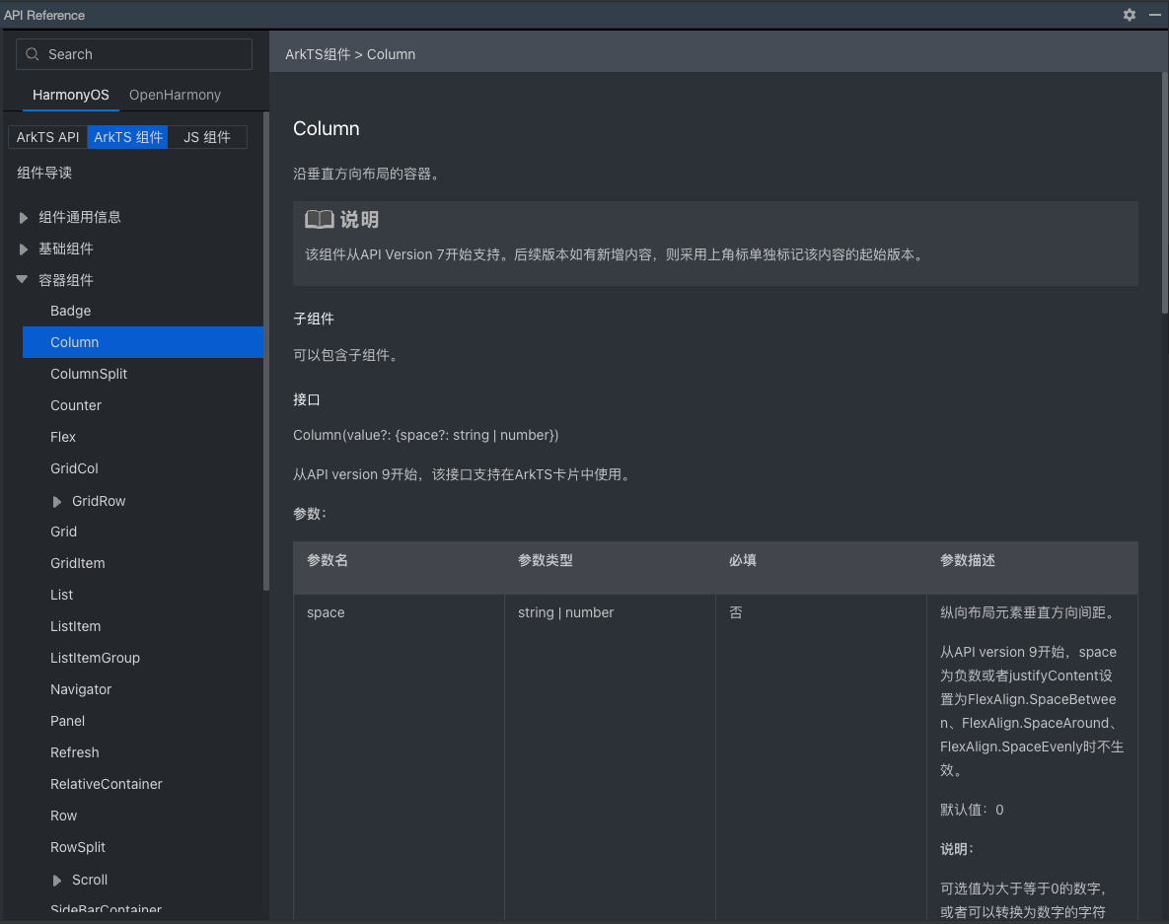Select the ArkTS 组件 segment
The height and width of the screenshot is (924, 1169).
pyautogui.click(x=127, y=137)
